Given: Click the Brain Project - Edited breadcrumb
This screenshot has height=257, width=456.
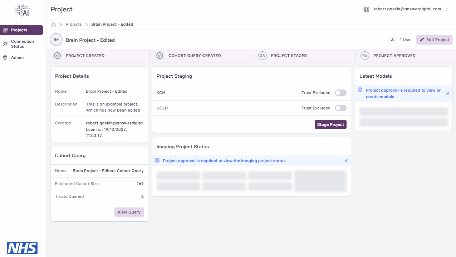Looking at the screenshot, I should [x=112, y=24].
